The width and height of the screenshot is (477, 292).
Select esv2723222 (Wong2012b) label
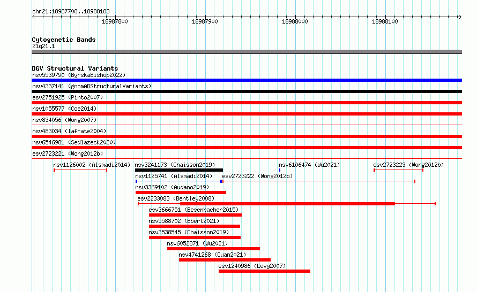[257, 176]
